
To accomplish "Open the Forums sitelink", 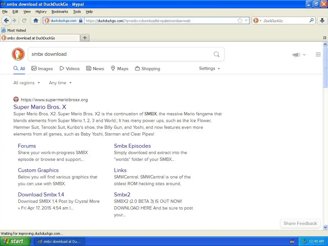I will pos(27,146).
